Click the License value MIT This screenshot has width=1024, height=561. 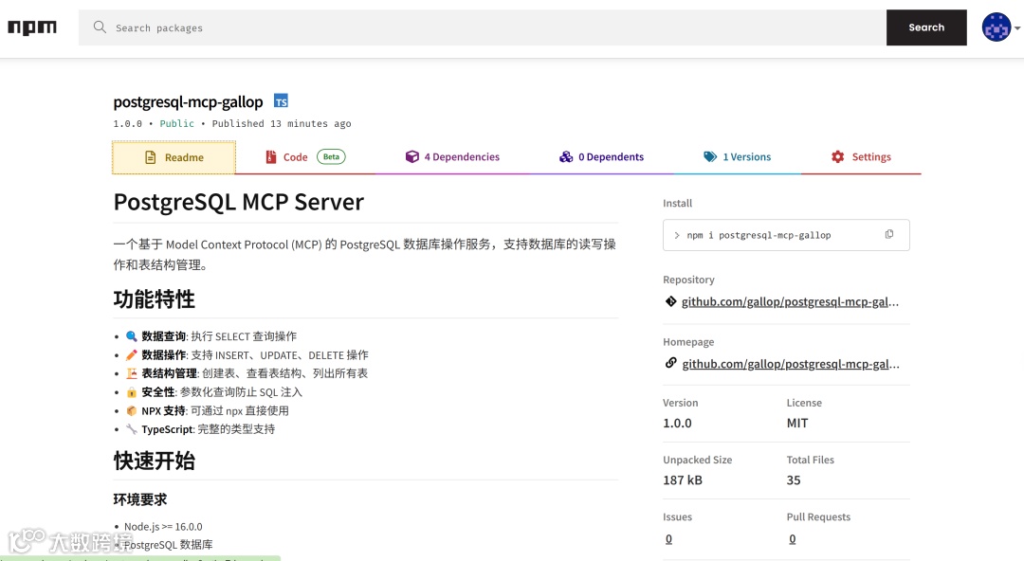click(797, 424)
